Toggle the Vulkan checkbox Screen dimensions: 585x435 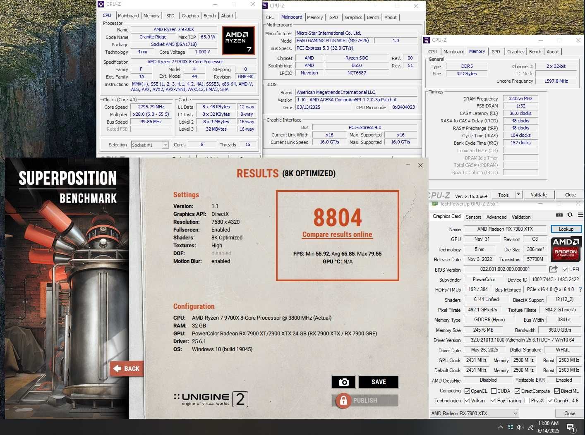tap(467, 401)
